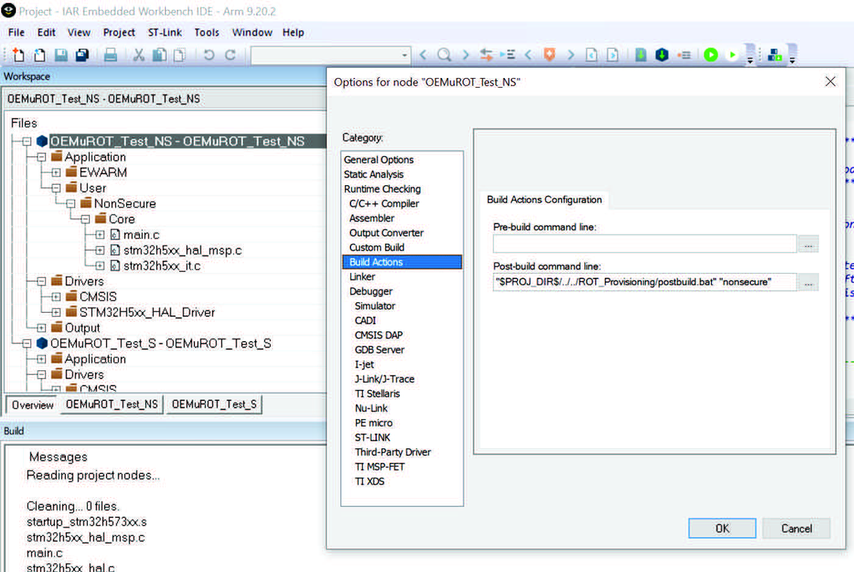Viewport: 854px width, 572px height.
Task: Collapse the User folder
Action: (x=56, y=188)
